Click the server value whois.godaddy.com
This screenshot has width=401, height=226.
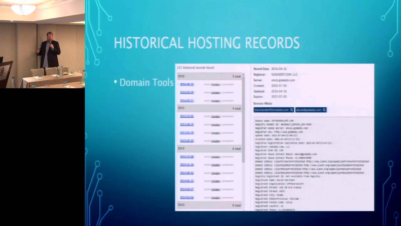click(283, 80)
